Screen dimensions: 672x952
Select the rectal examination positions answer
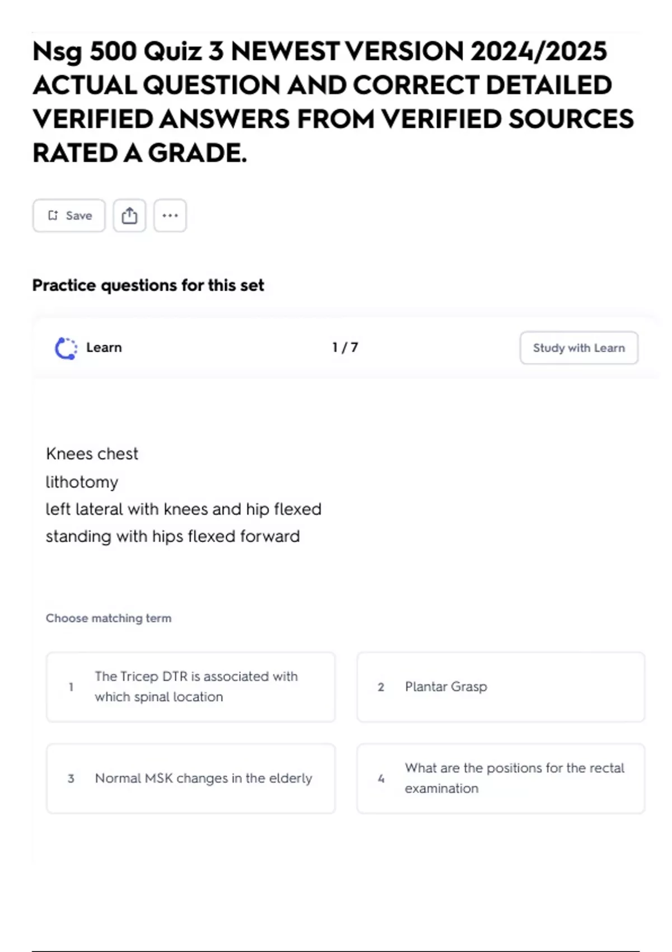tap(501, 778)
